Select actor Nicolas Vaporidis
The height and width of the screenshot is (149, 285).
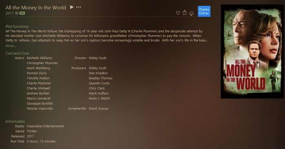(x=40, y=108)
